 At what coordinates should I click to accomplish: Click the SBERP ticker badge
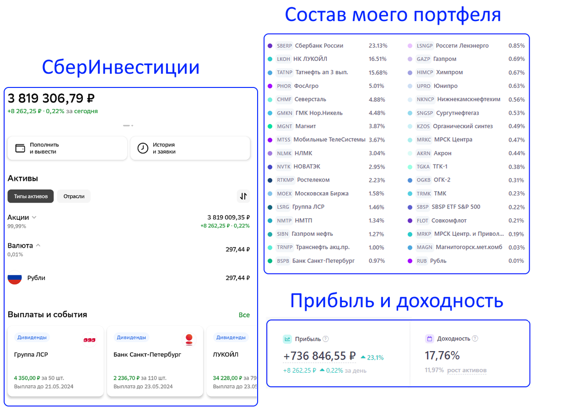click(284, 46)
